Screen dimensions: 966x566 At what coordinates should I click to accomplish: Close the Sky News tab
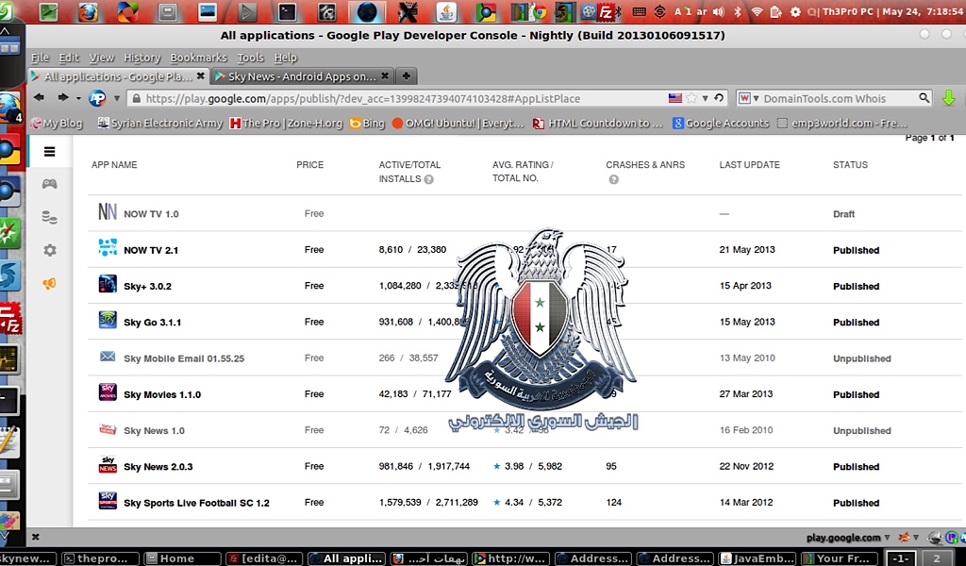[385, 75]
